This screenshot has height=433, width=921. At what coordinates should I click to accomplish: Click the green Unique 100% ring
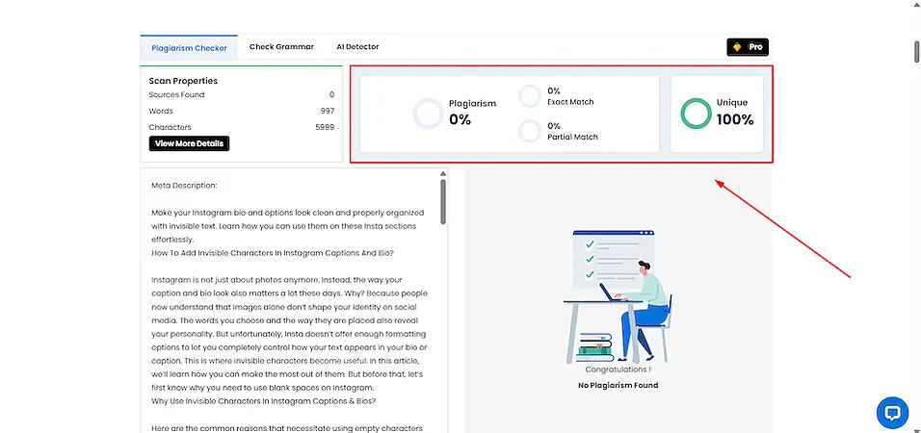point(696,114)
